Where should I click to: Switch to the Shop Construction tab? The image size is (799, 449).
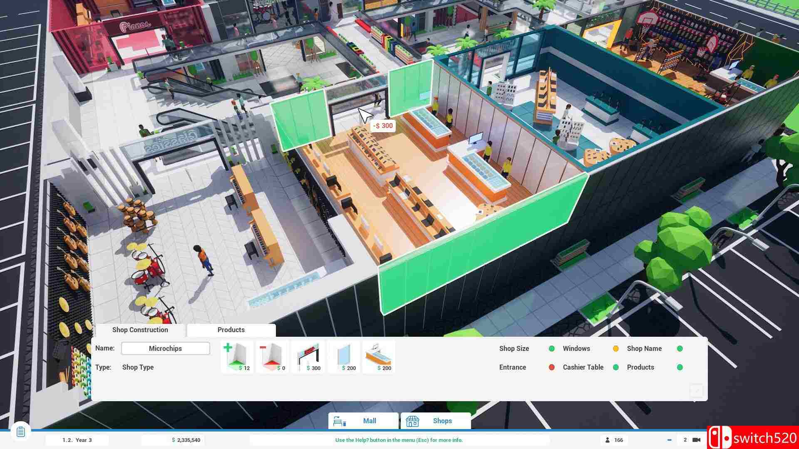click(x=140, y=330)
